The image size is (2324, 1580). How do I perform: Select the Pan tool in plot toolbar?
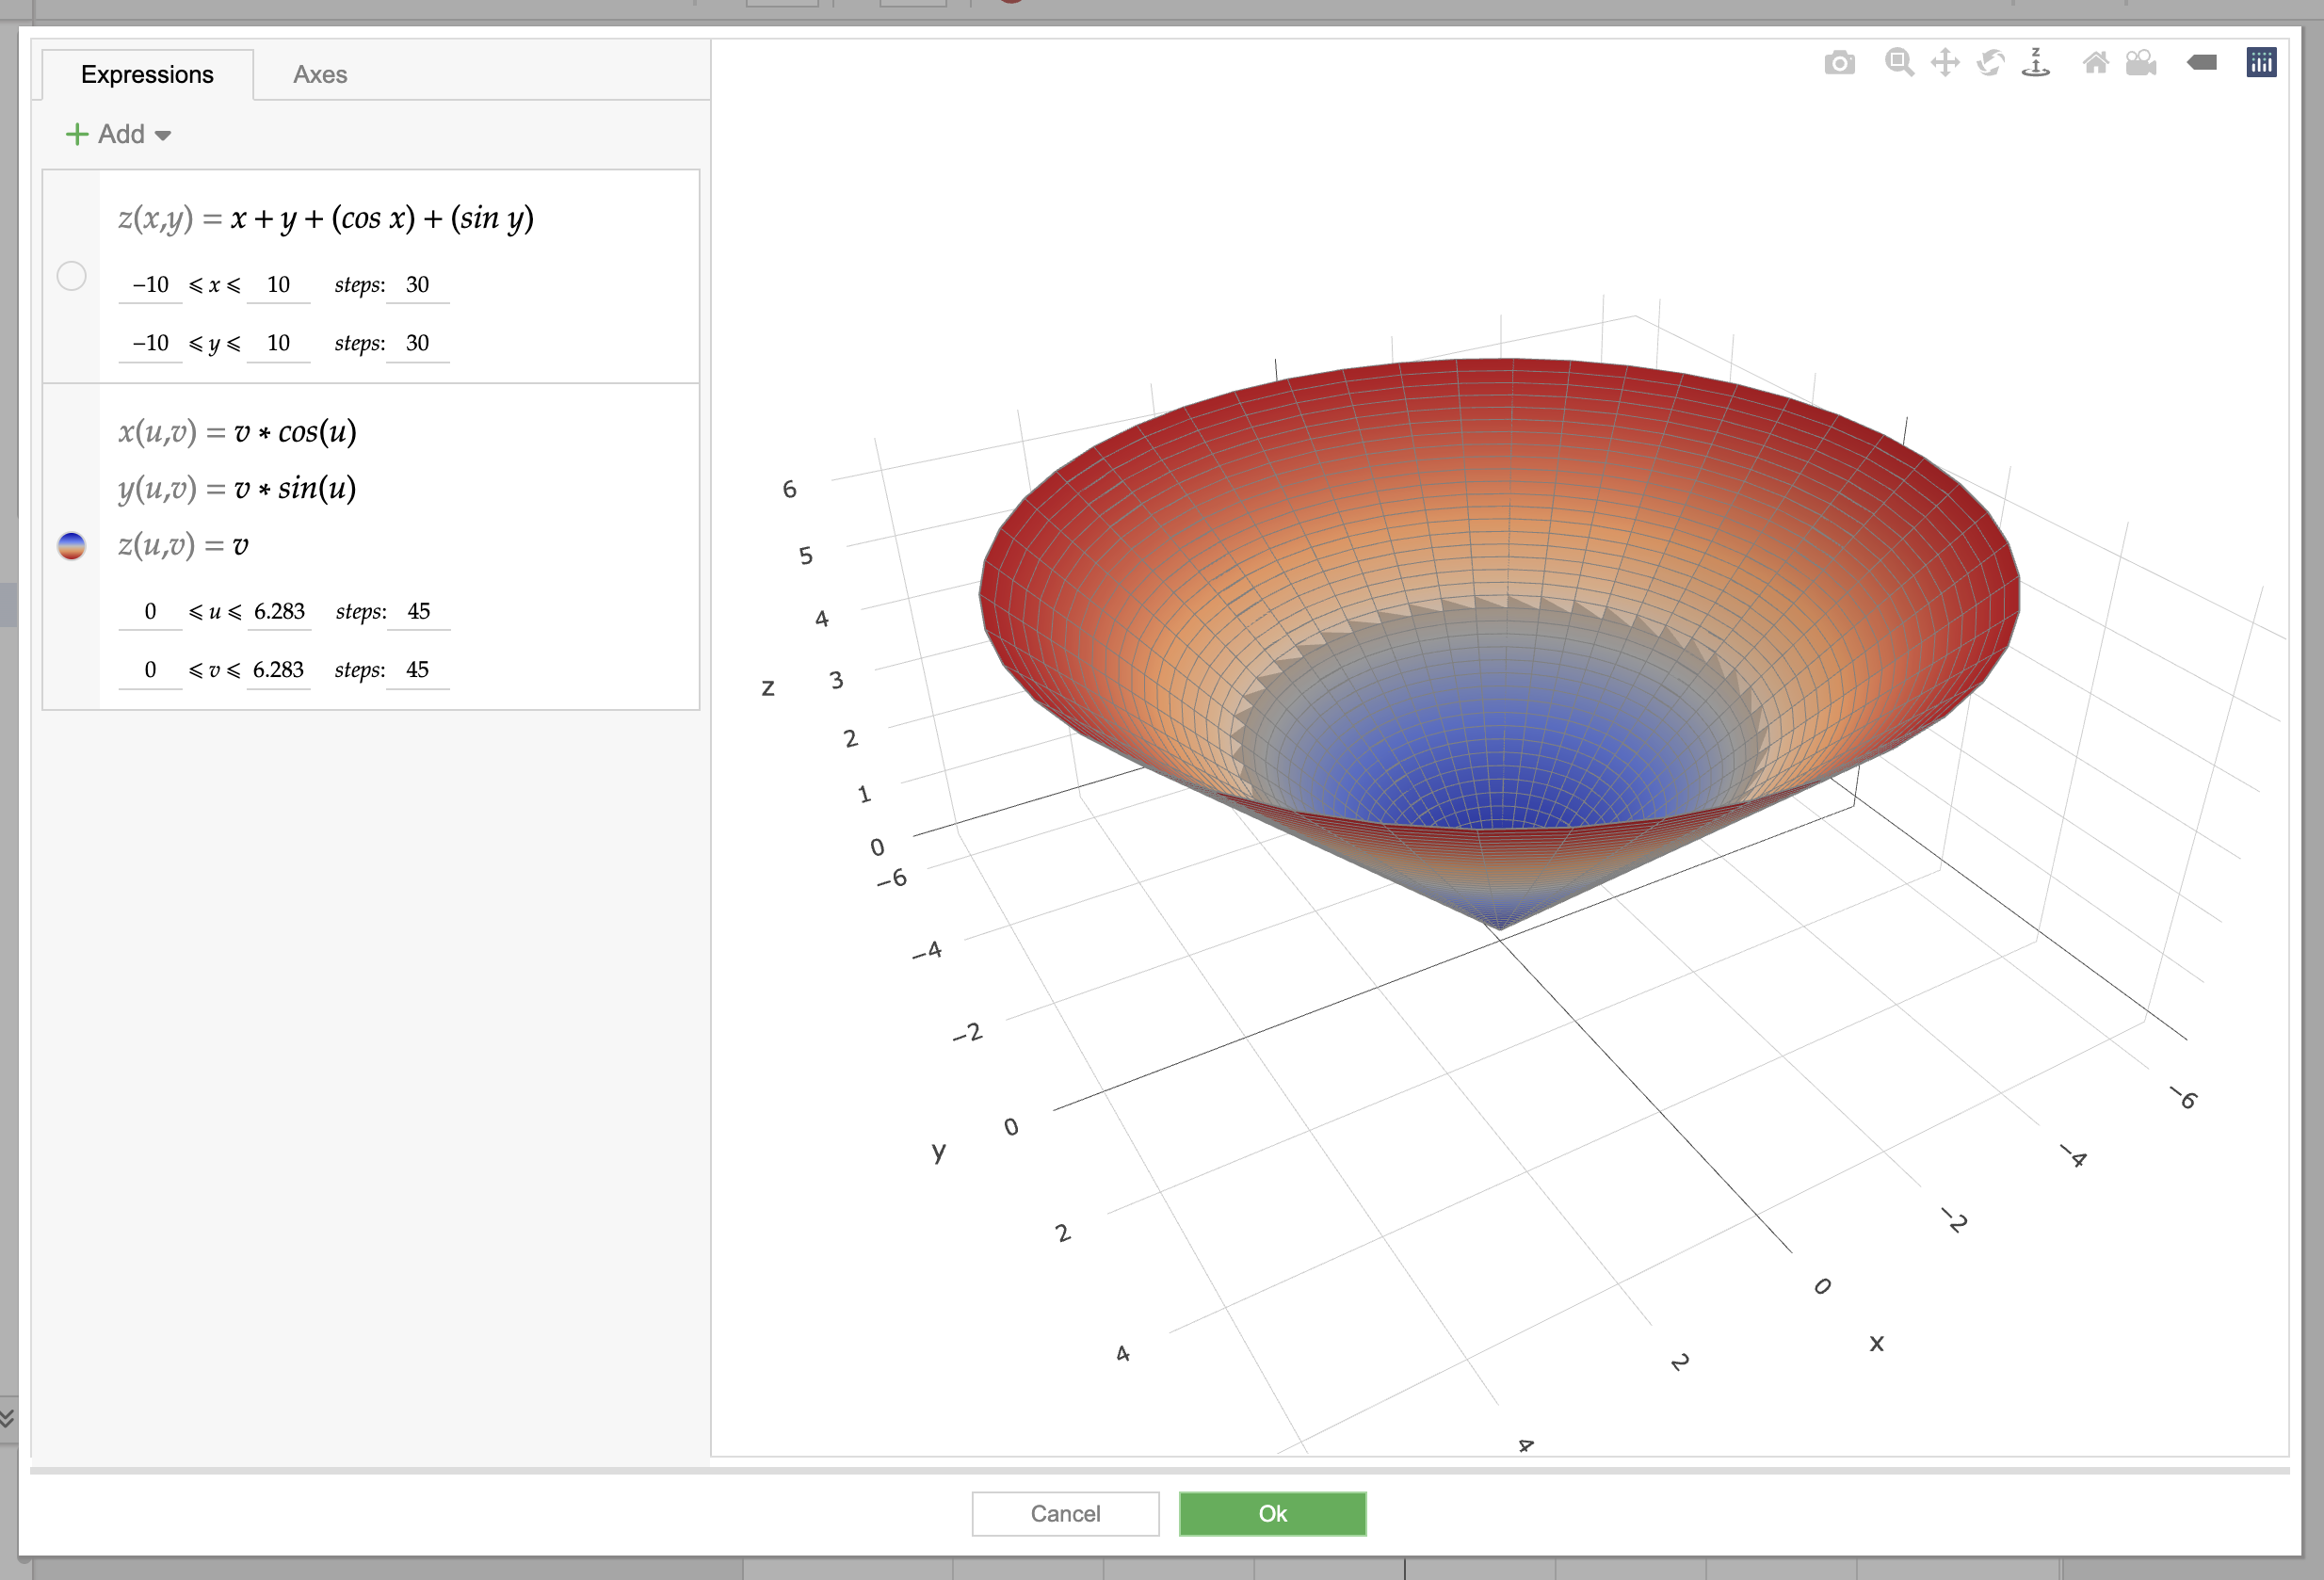(1945, 63)
